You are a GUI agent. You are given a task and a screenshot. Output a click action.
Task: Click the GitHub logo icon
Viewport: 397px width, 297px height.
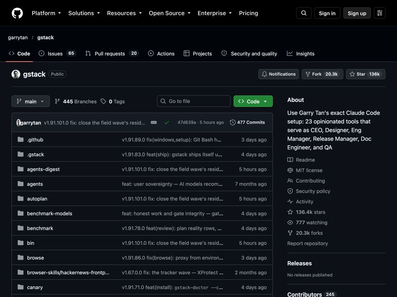click(17, 13)
